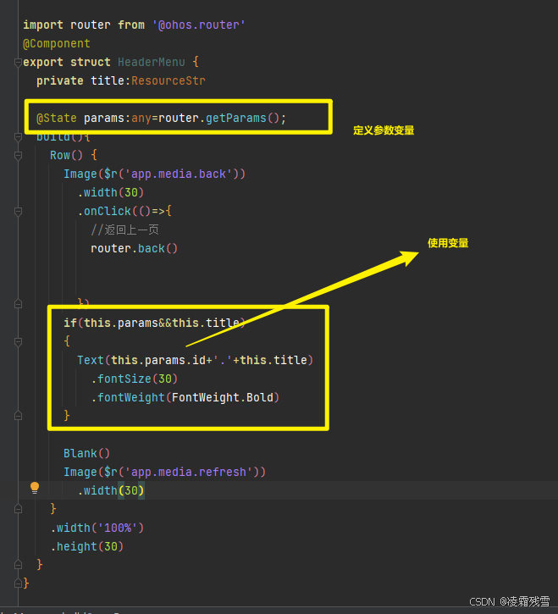Click the .width('100%') call
558x614 pixels.
(x=97, y=528)
